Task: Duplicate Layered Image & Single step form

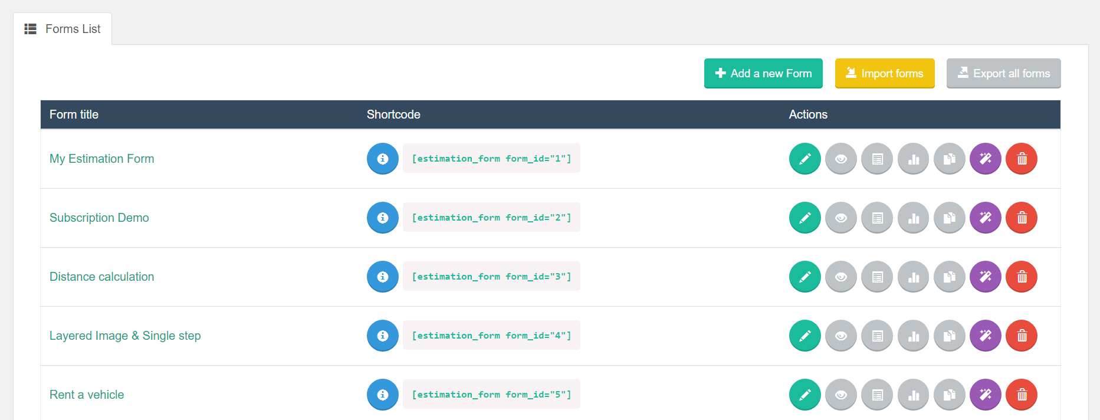Action: point(950,336)
